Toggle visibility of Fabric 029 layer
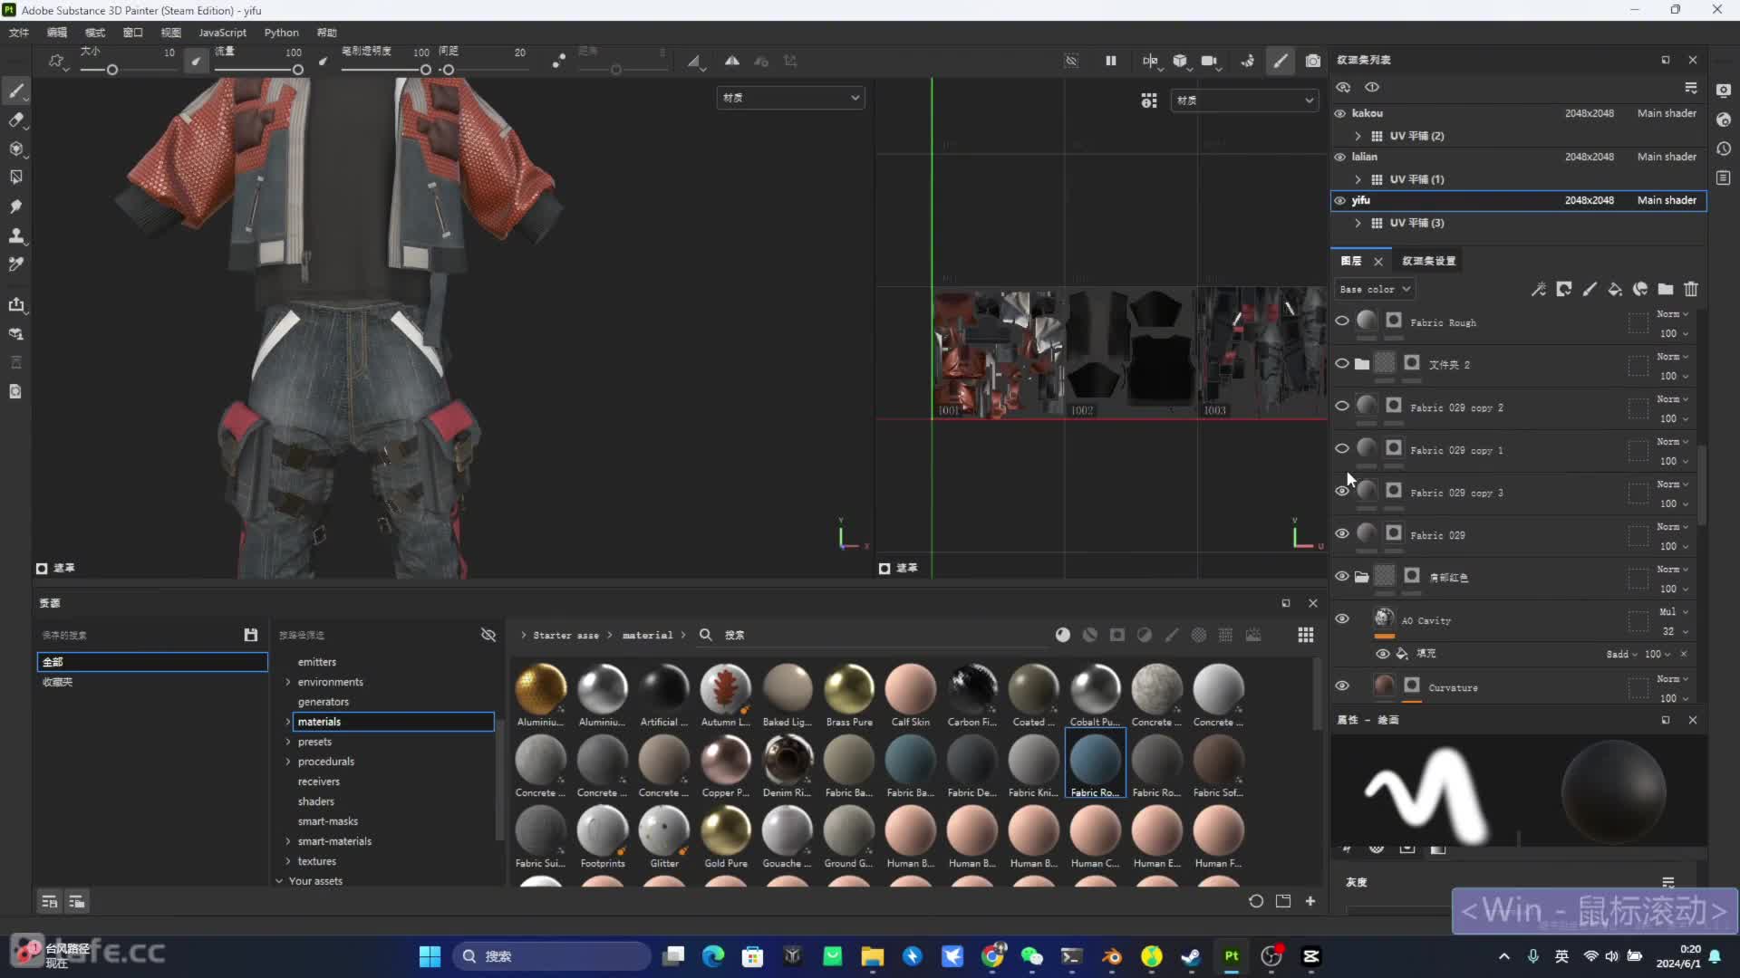This screenshot has width=1740, height=978. tap(1342, 533)
